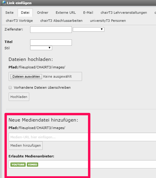Click the Hochladen button
Screen dimensions: 156x178
(x=19, y=97)
